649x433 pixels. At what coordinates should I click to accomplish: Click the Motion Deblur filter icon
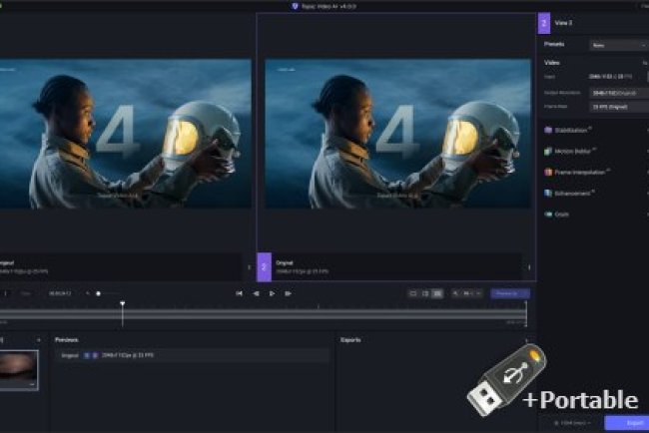(548, 151)
